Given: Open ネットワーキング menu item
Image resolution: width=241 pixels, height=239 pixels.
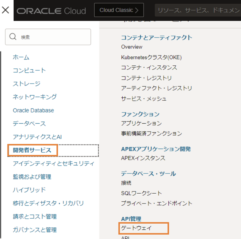Looking at the screenshot, I should click(35, 97).
